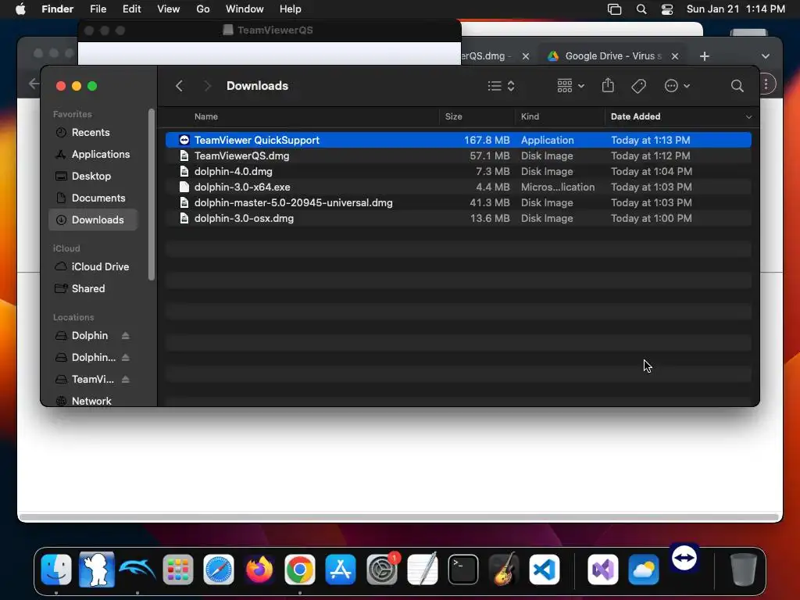Sort by the Date Added column header

click(x=635, y=116)
